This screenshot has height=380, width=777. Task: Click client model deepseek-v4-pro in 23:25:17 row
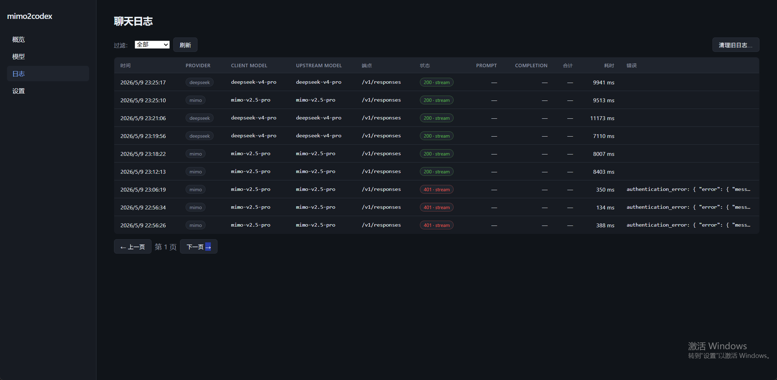[x=254, y=82]
